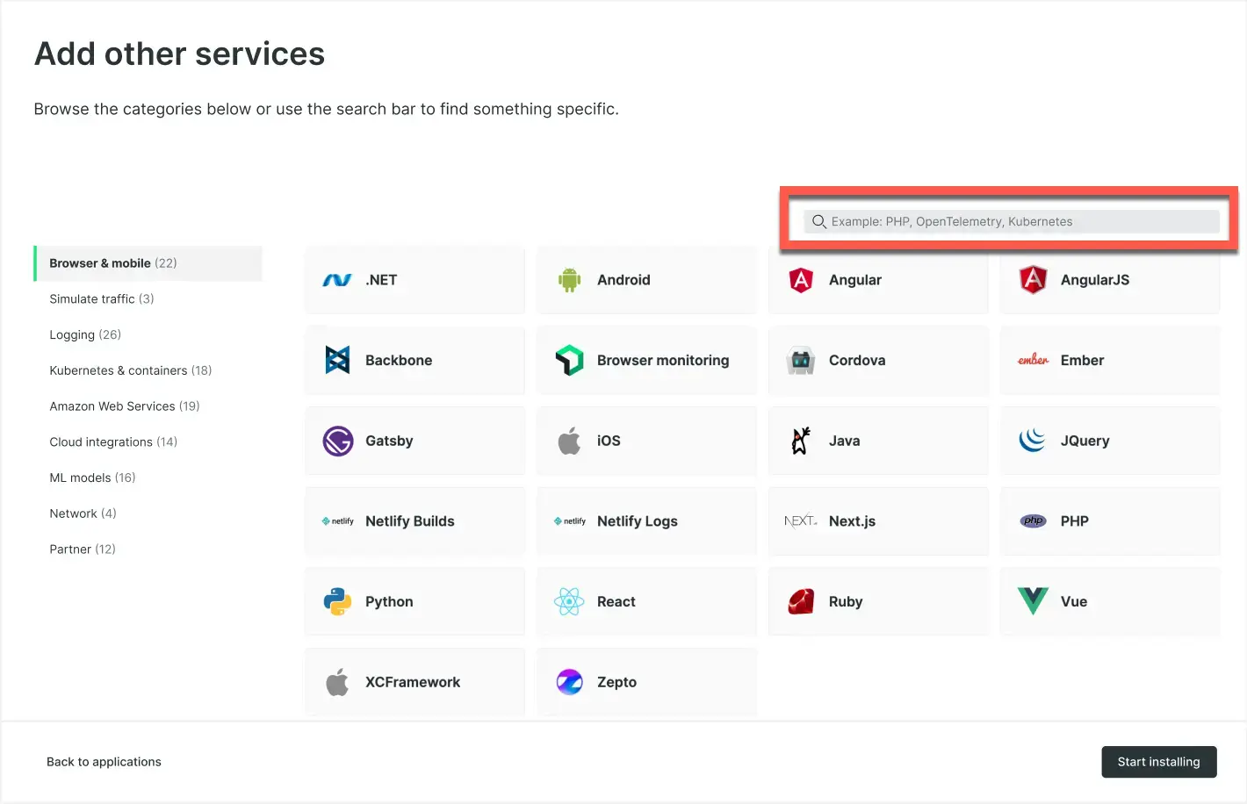This screenshot has height=804, width=1247.
Task: Select the Amazon Web Services category
Action: tap(124, 406)
